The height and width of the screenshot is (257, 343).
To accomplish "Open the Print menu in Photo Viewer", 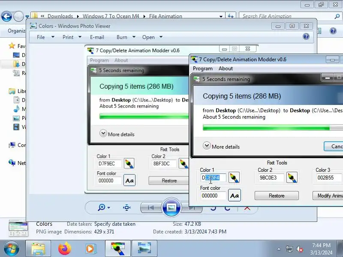I will pos(68,37).
